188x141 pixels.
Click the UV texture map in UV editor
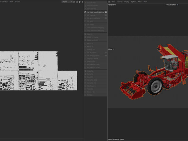(38, 70)
